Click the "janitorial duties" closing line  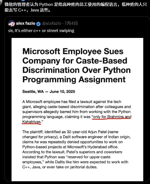pyautogui.click(x=60, y=167)
